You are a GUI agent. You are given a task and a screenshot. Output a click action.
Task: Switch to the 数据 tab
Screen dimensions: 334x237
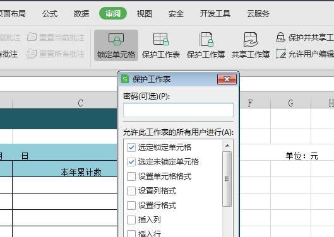[81, 14]
